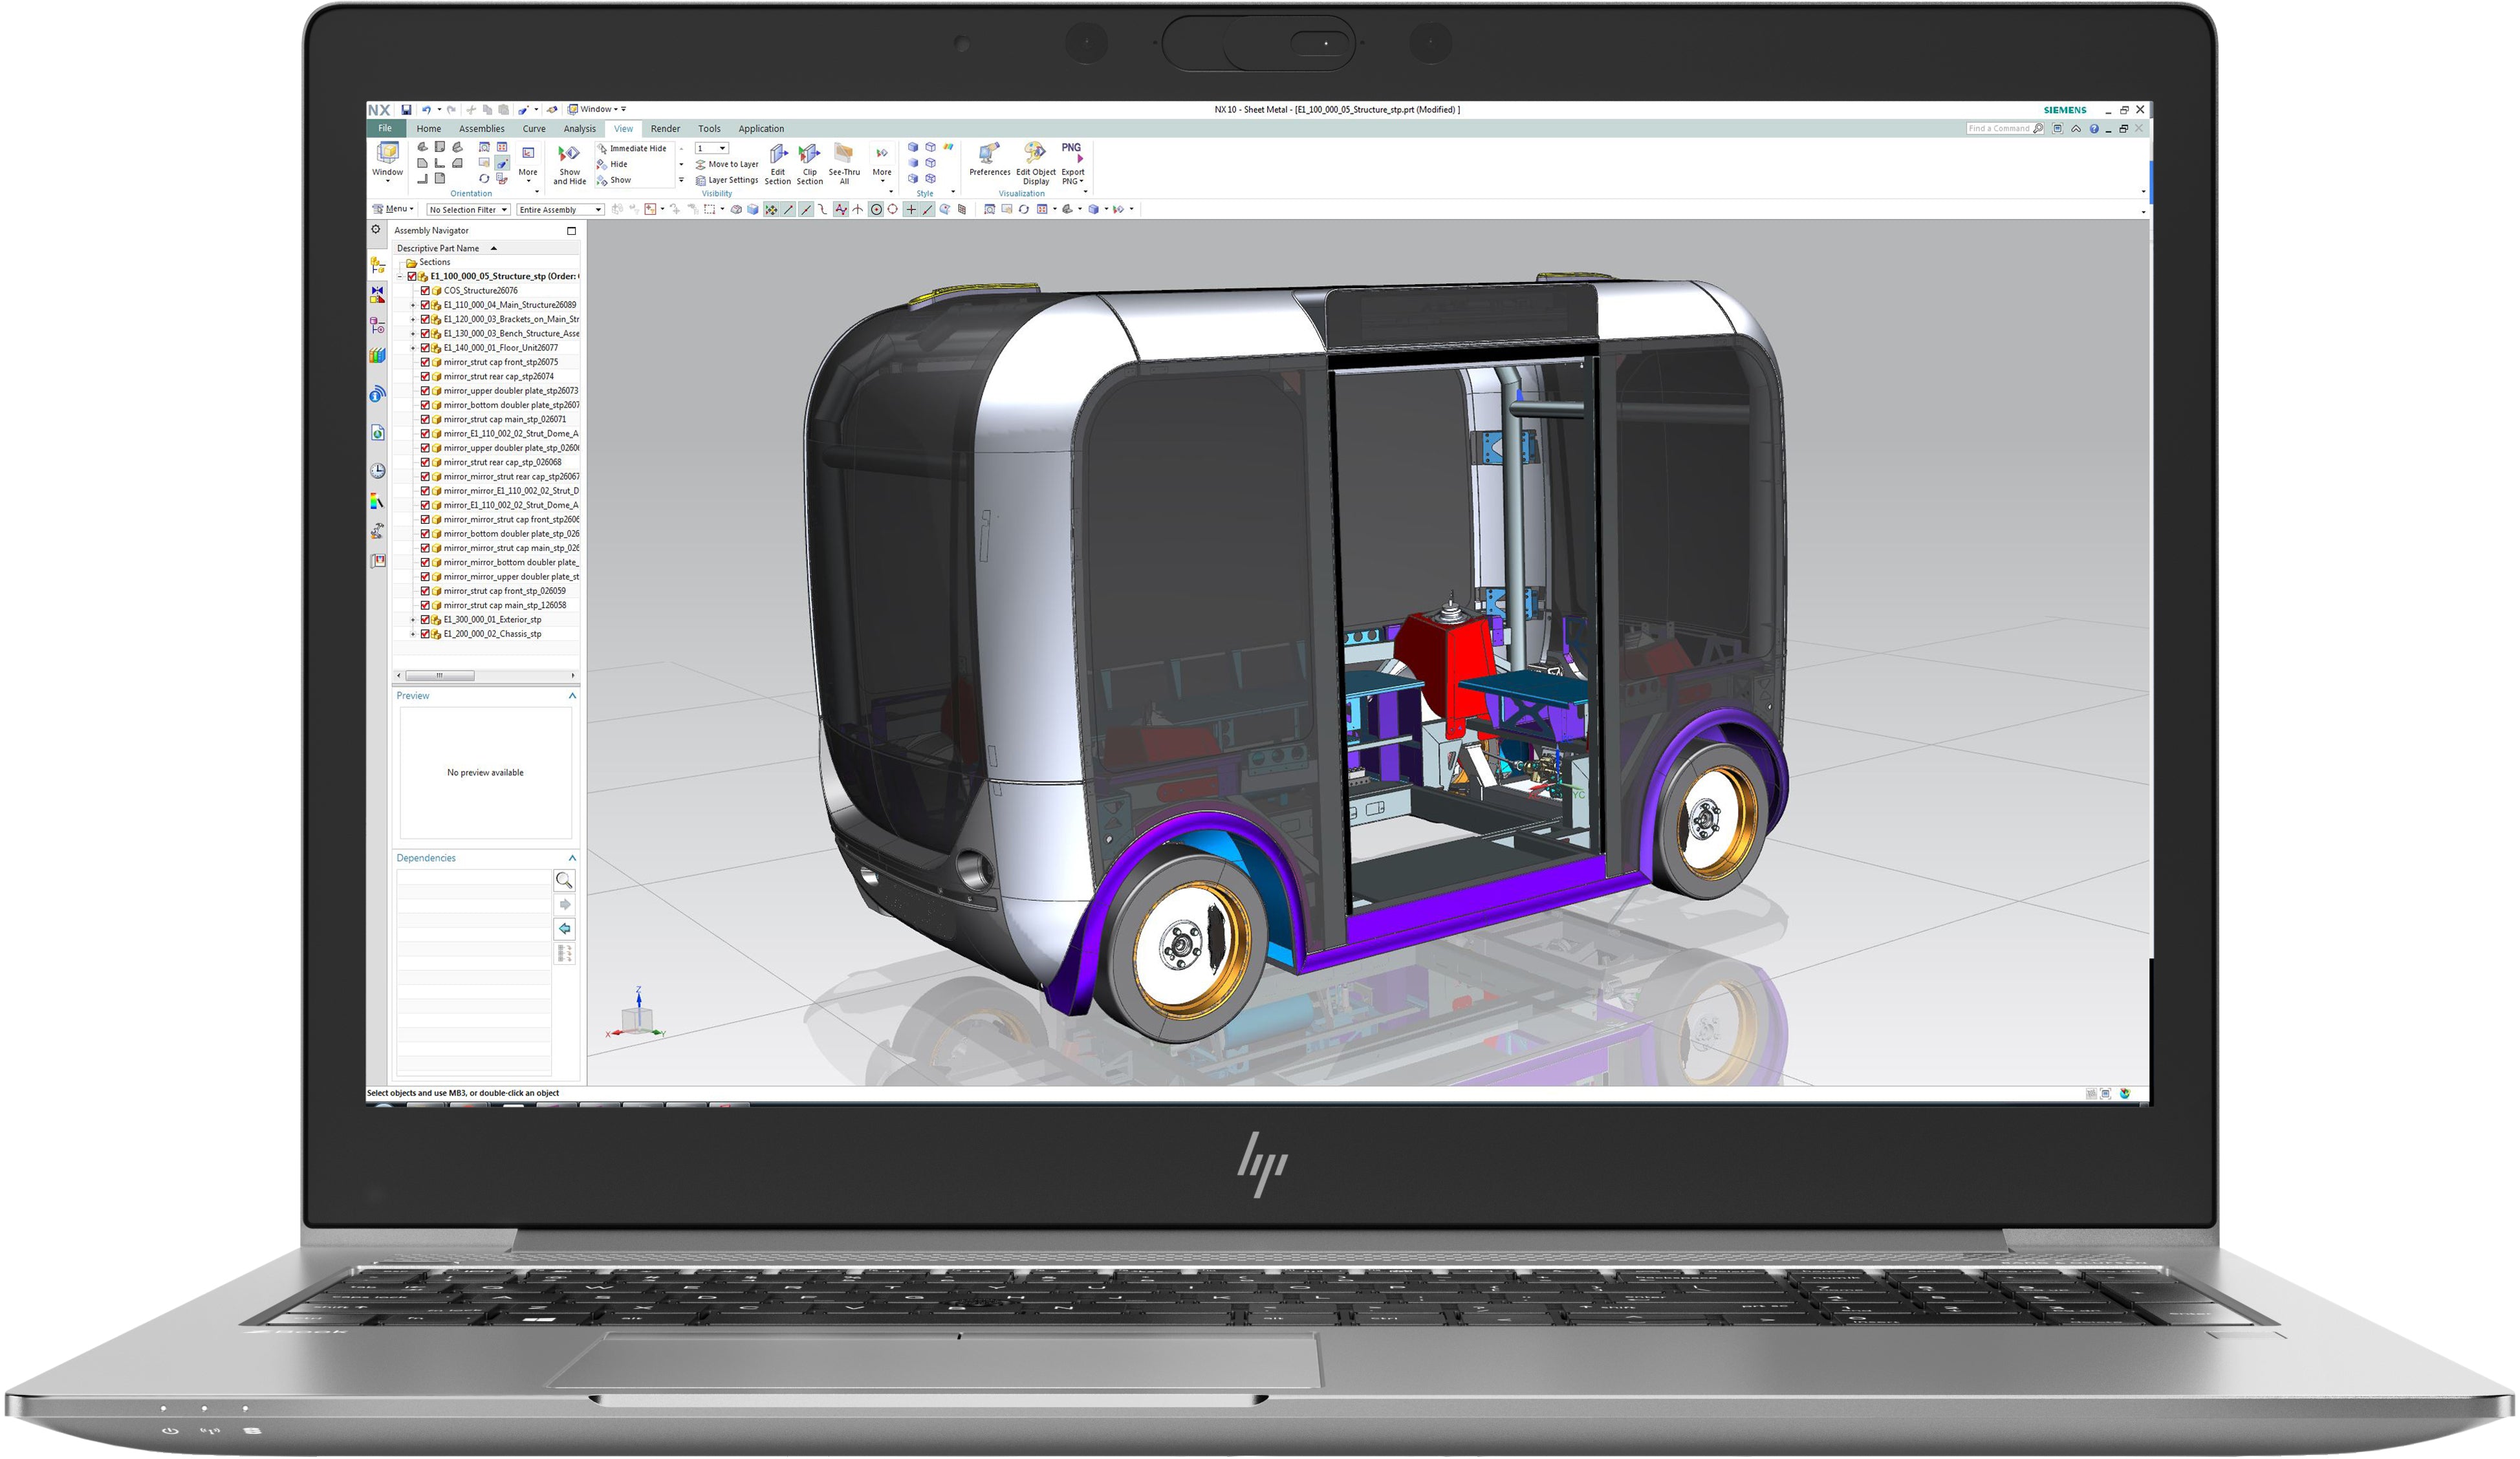Image resolution: width=2520 pixels, height=1459 pixels.
Task: Click the Layer Settings icon
Action: [x=701, y=181]
